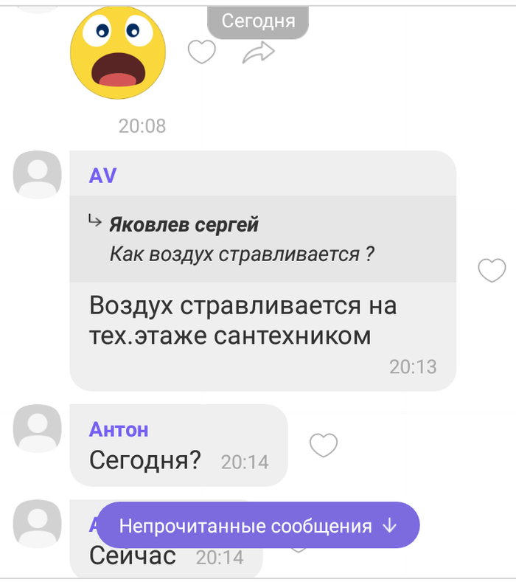Viewport: 516px width, 582px height.
Task: Like the shocked emoji sticker message
Action: [x=201, y=52]
